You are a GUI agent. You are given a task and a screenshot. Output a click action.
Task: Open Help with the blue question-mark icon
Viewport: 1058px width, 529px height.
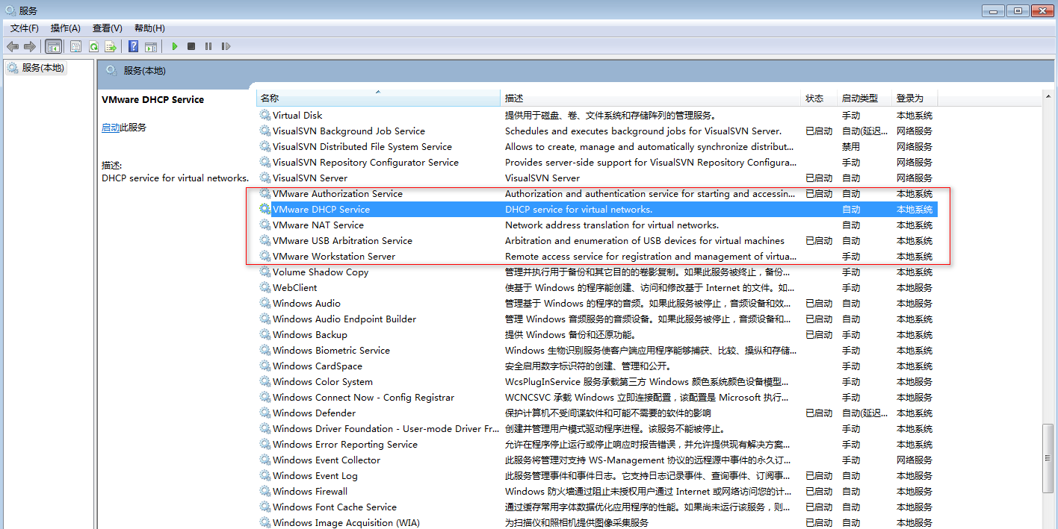133,46
